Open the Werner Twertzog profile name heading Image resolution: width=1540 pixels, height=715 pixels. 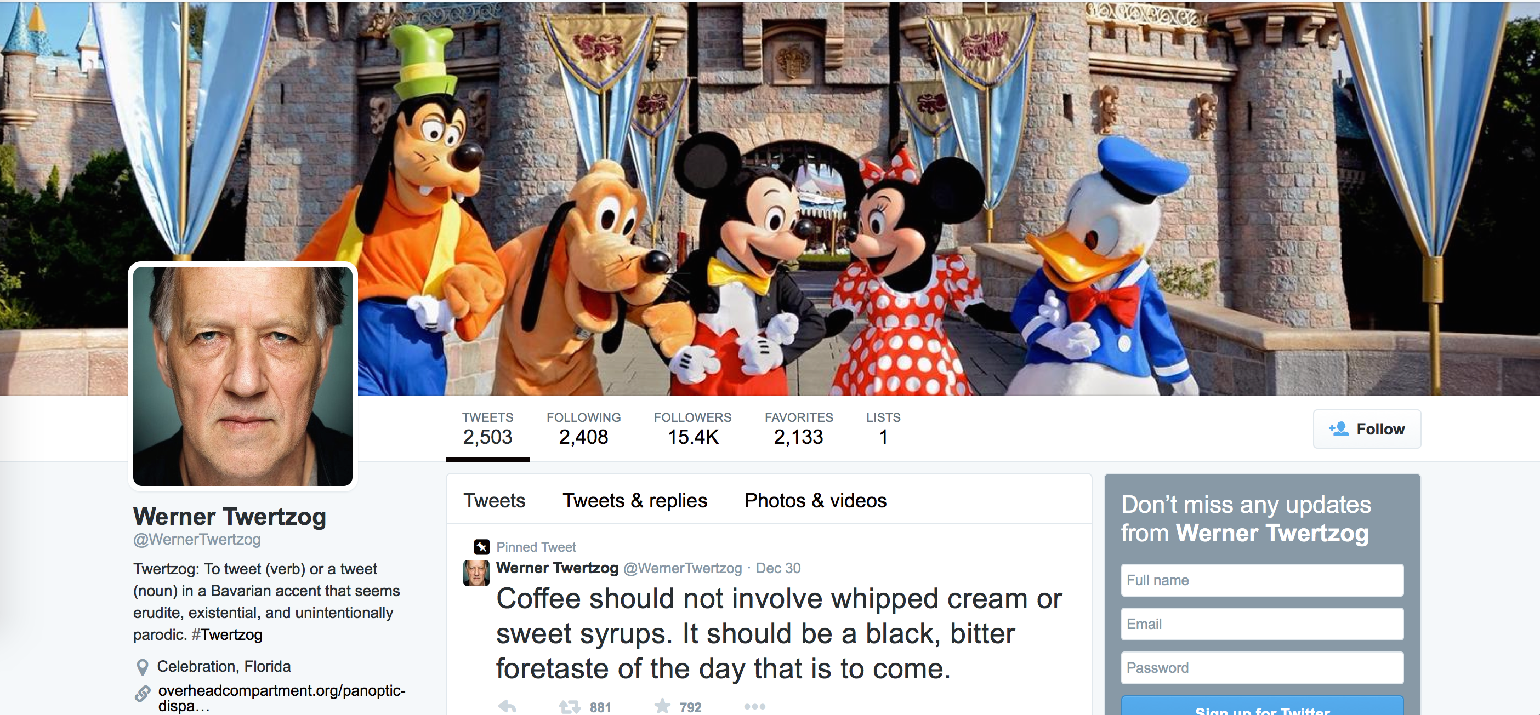[230, 517]
